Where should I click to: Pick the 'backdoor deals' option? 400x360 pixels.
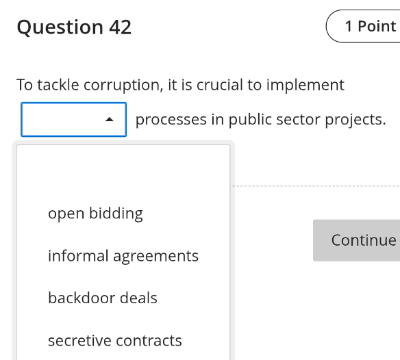pos(123,298)
